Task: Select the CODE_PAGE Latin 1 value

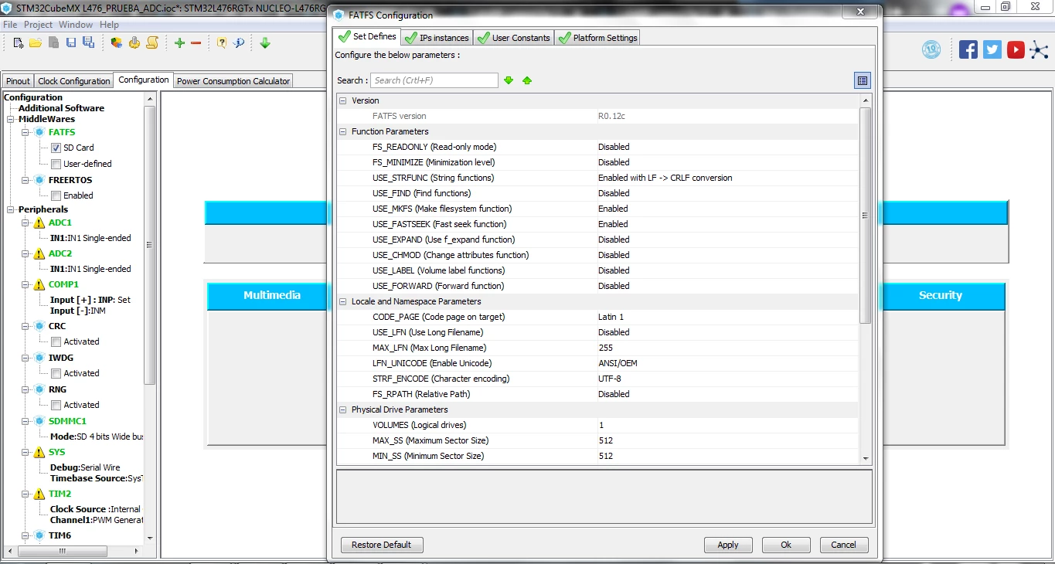Action: 727,317
